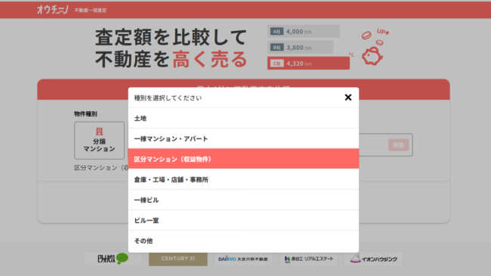Close the property type selection dialog

pos(348,98)
